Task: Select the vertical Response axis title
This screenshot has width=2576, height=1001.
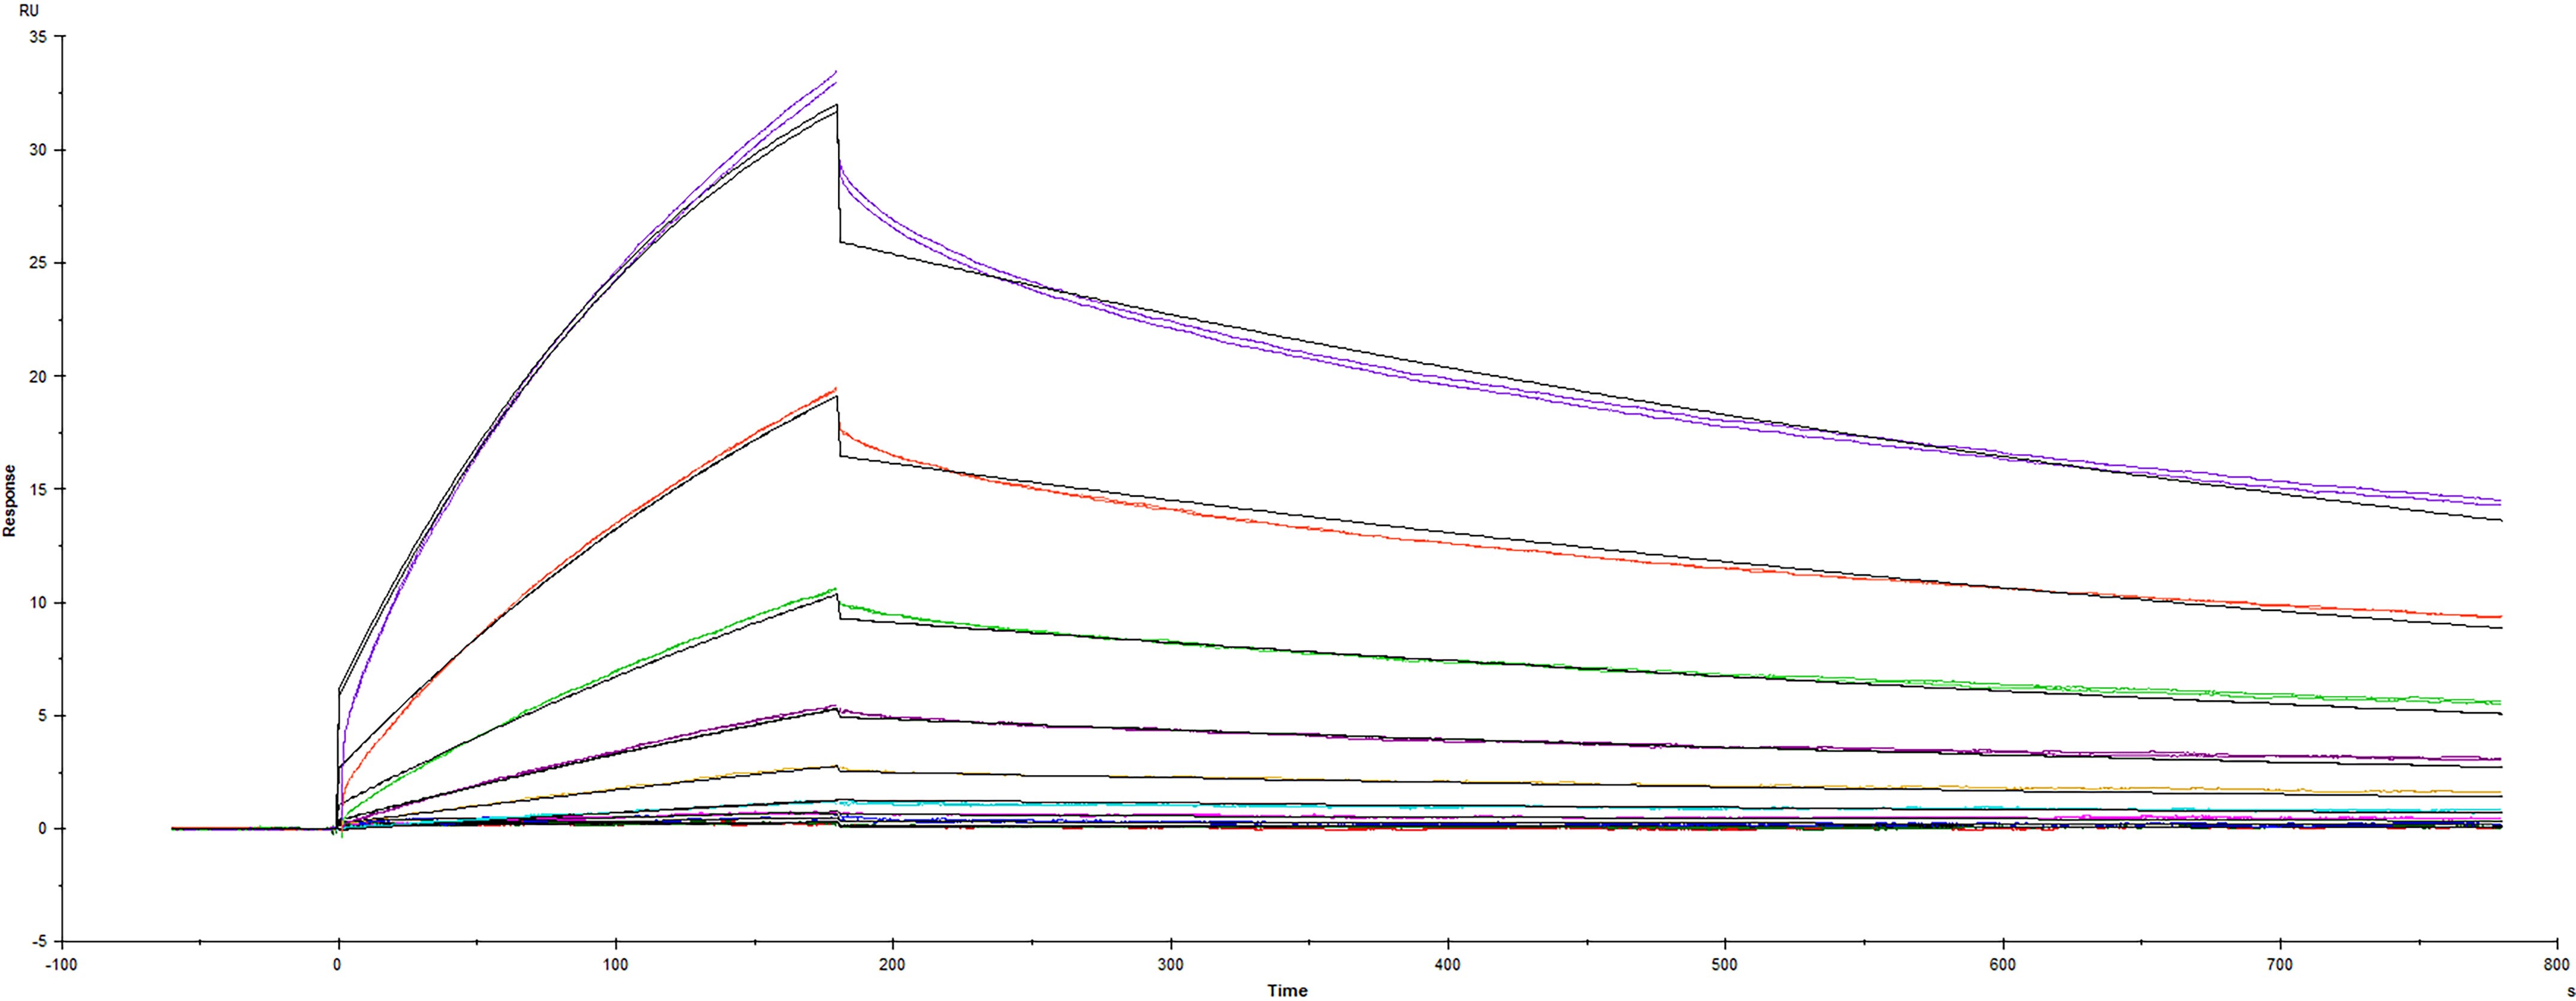Action: tap(10, 500)
